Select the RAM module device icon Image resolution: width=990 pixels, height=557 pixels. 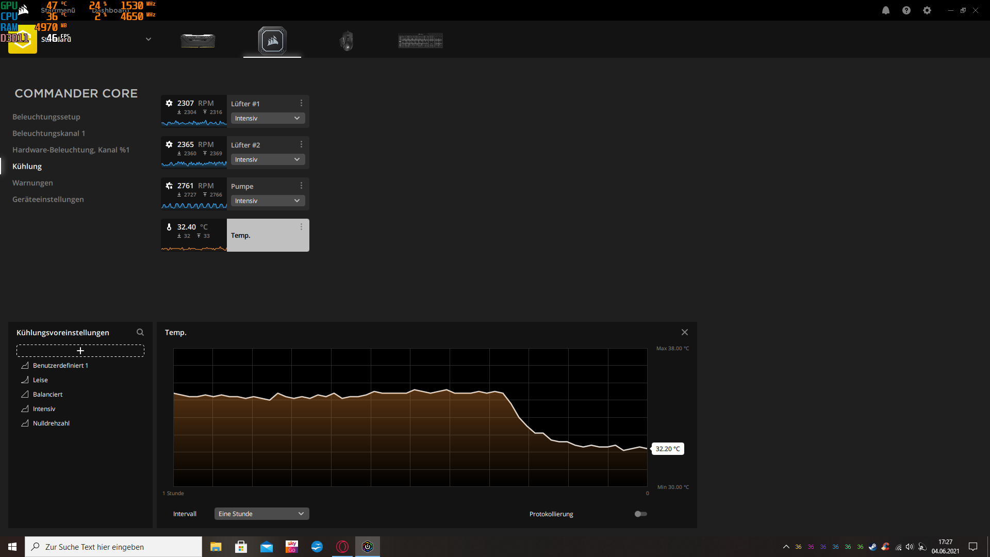[x=198, y=41]
